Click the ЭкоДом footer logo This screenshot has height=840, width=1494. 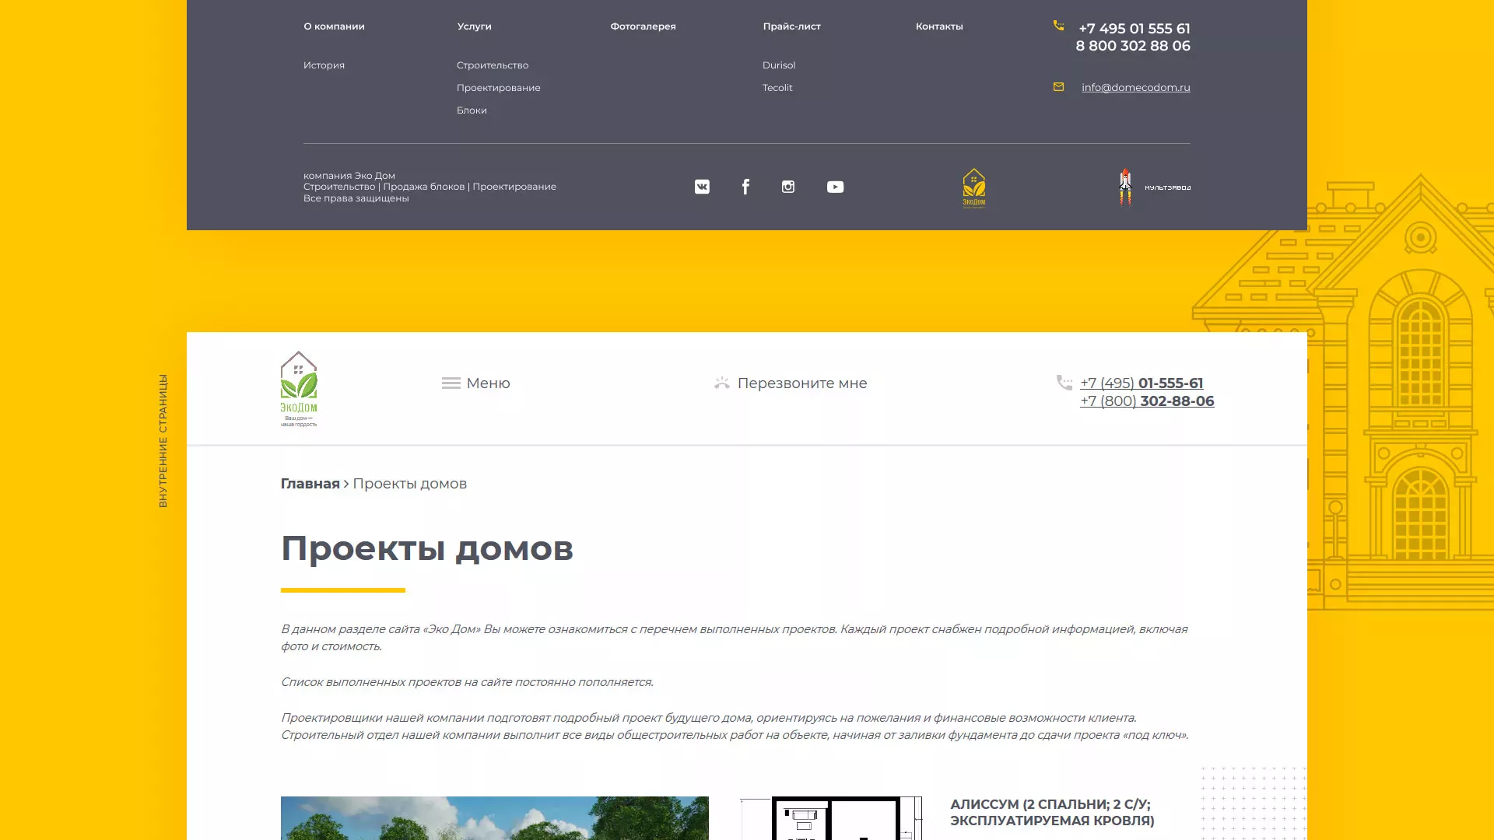973,187
